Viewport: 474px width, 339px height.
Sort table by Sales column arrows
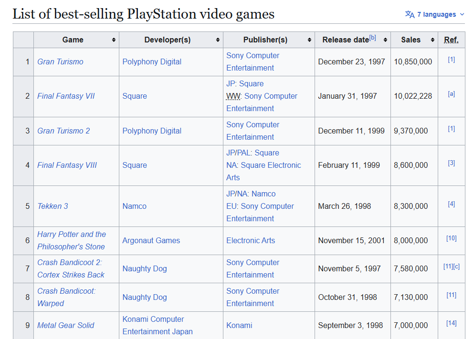tap(433, 40)
